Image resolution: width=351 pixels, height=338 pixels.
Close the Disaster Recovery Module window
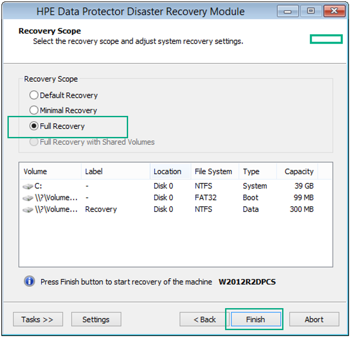(x=334, y=11)
